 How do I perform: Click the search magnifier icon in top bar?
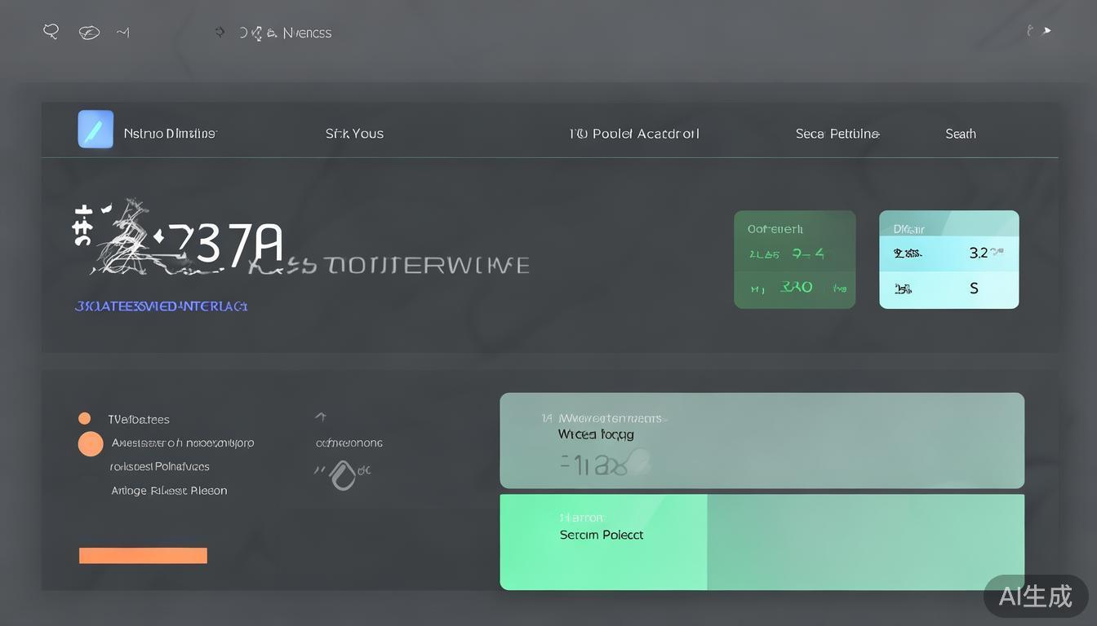(51, 32)
